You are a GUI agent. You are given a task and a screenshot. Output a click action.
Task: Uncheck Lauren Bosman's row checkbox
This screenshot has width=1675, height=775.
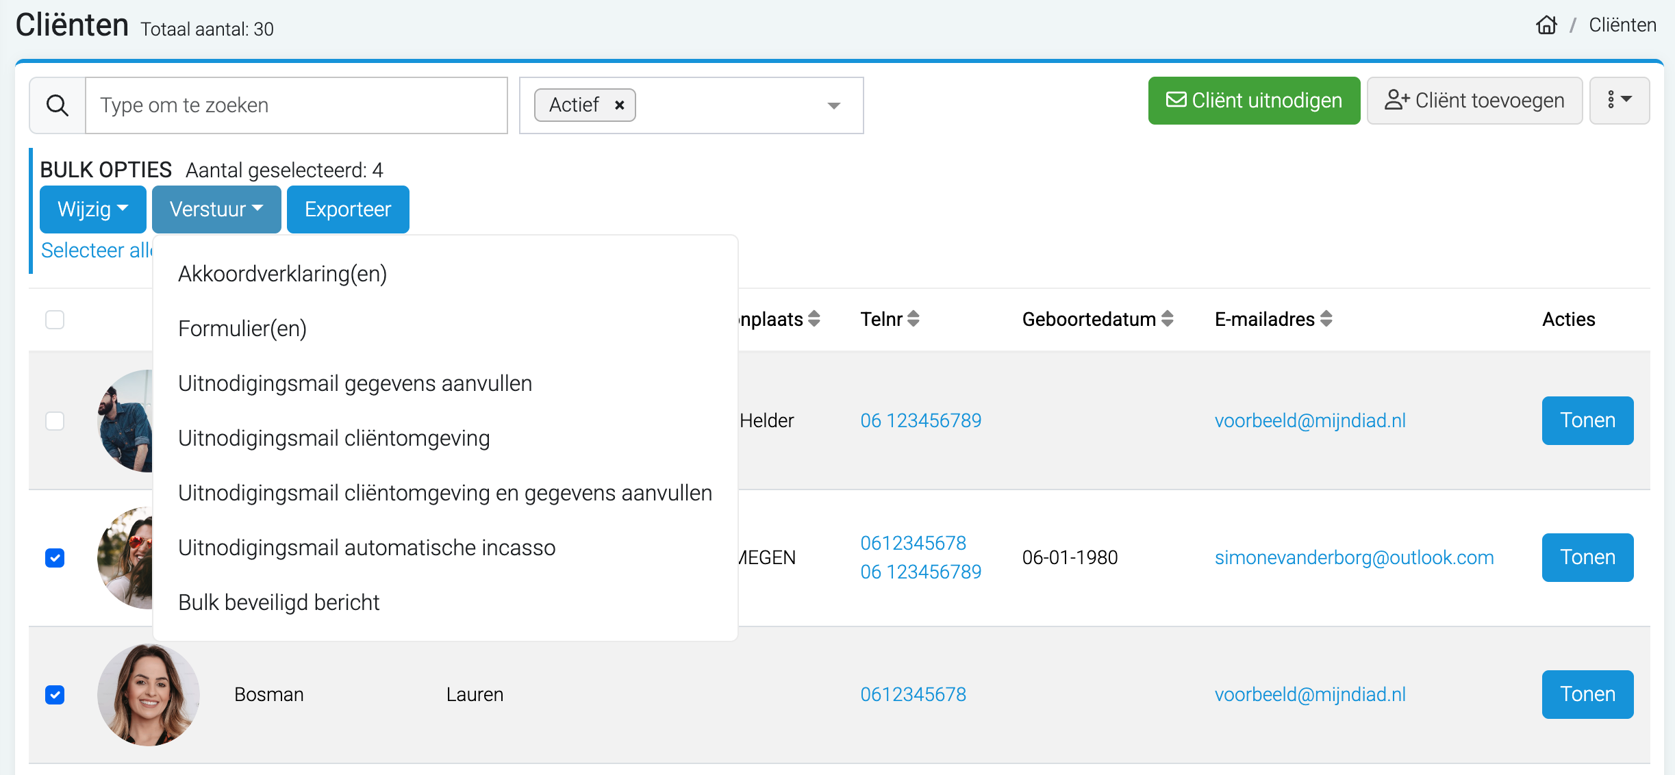pyautogui.click(x=55, y=695)
